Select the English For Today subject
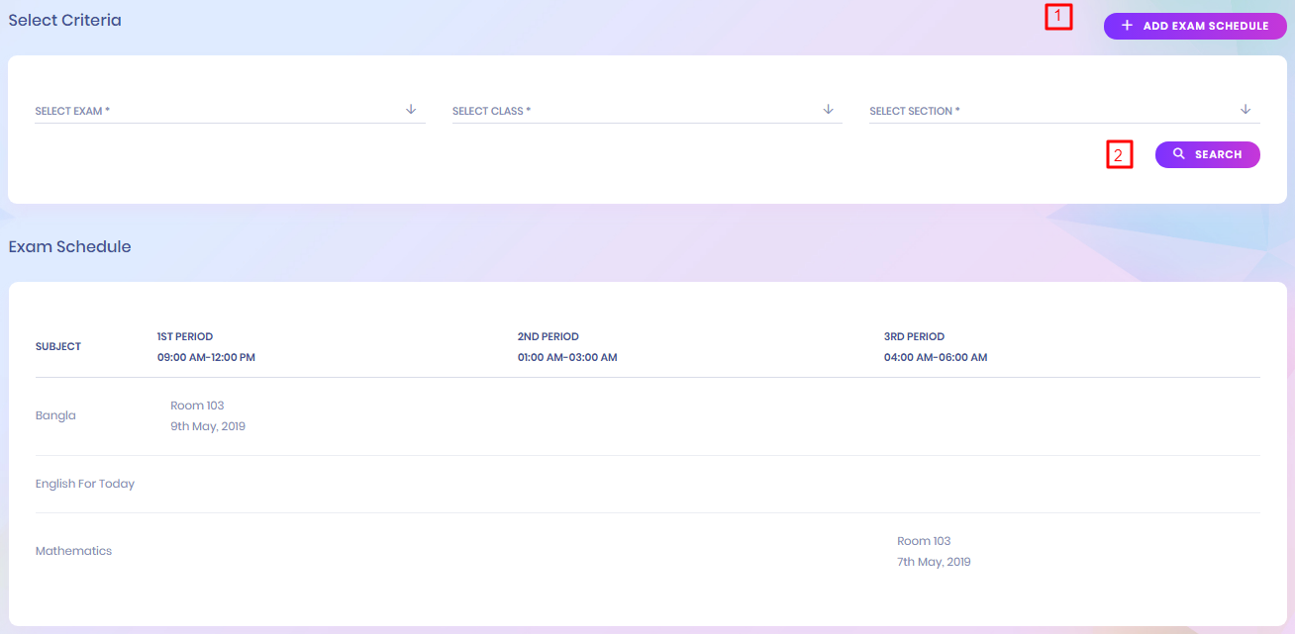 [85, 484]
